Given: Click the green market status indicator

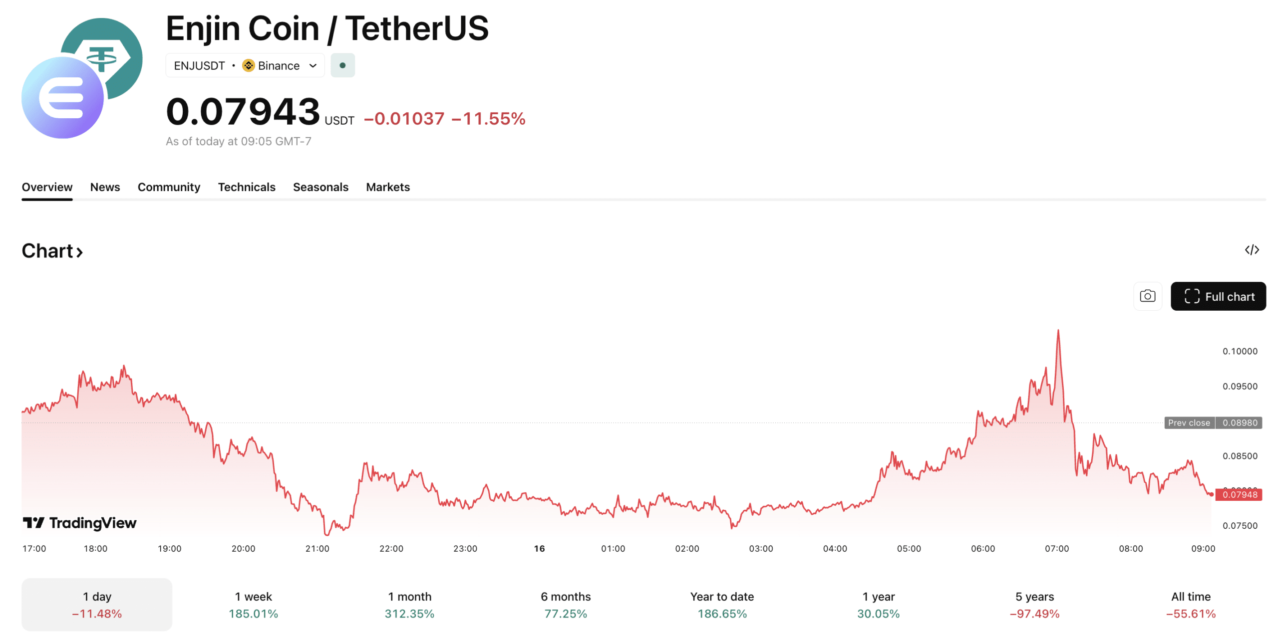Looking at the screenshot, I should pyautogui.click(x=342, y=65).
